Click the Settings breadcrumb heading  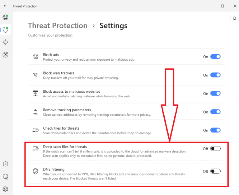pyautogui.click(x=113, y=26)
